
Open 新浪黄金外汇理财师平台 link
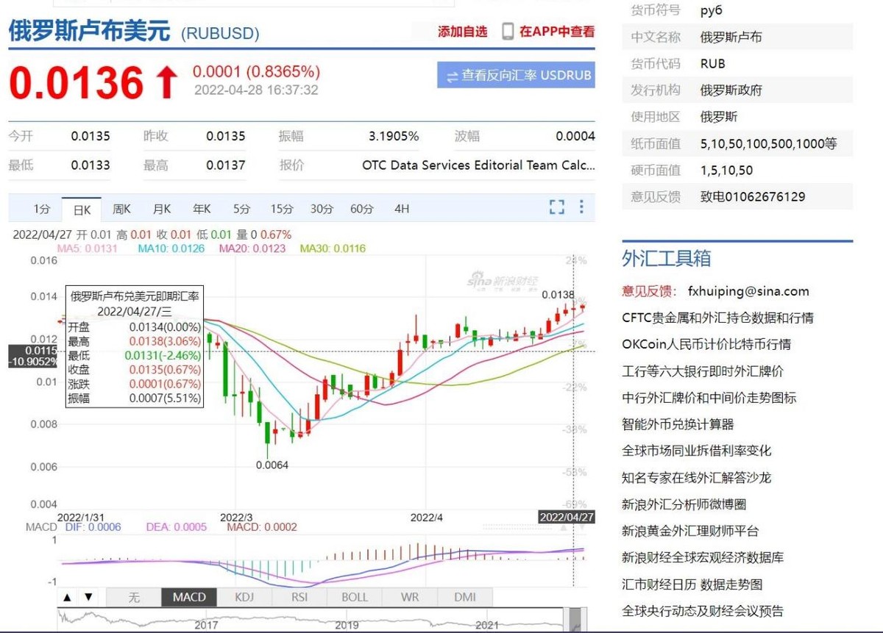[x=690, y=531]
